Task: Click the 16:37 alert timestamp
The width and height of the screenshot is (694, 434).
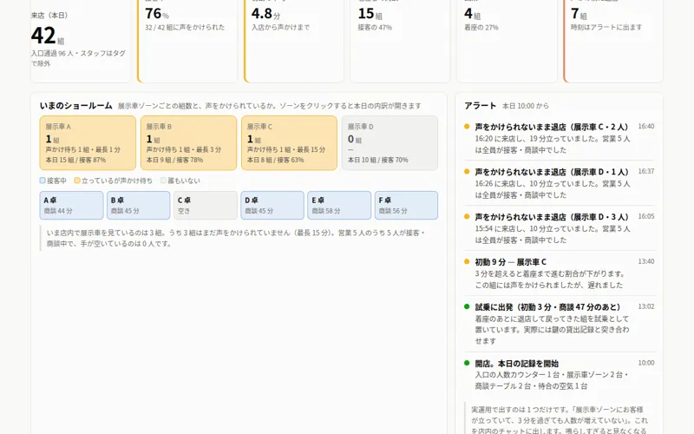Action: tap(645, 171)
